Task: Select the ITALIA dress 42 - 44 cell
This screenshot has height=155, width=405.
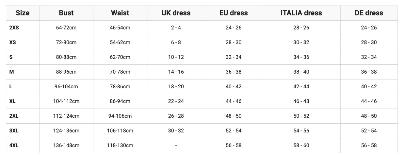Action: tap(301, 87)
